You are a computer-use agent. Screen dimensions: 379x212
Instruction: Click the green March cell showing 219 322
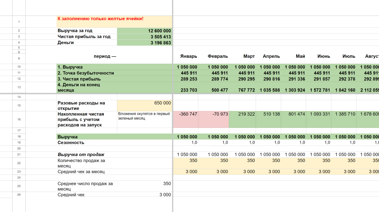[242, 119]
